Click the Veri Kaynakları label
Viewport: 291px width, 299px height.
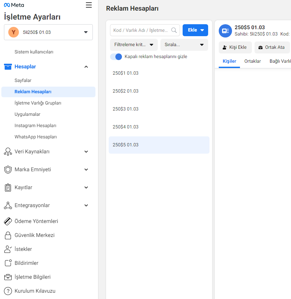tap(32, 152)
